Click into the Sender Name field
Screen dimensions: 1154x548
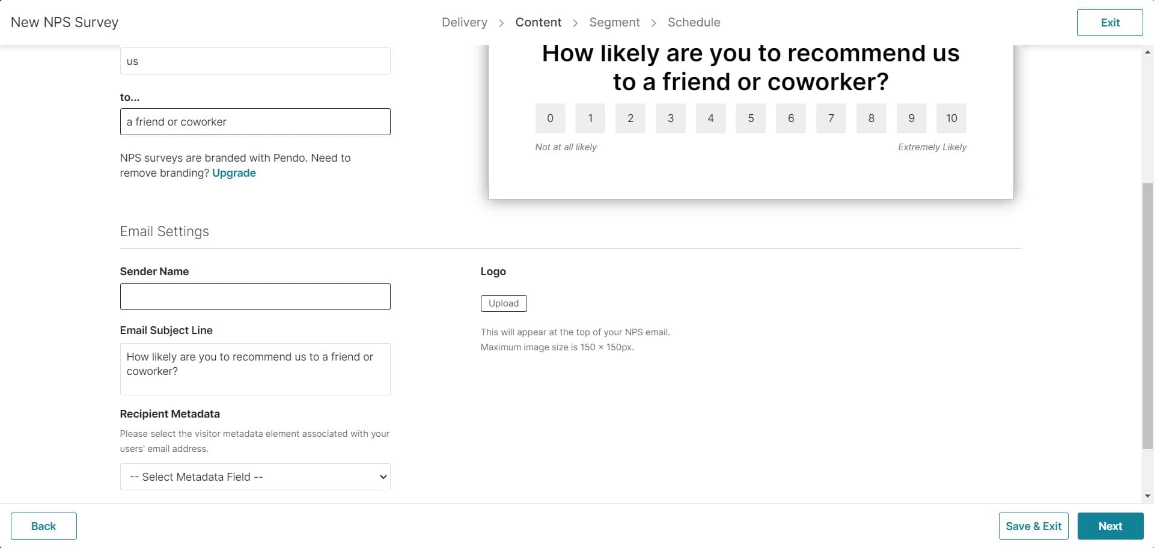click(255, 296)
